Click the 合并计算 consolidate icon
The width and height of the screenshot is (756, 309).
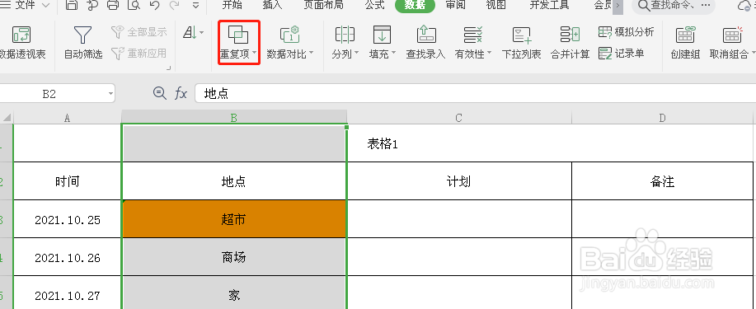tap(570, 35)
